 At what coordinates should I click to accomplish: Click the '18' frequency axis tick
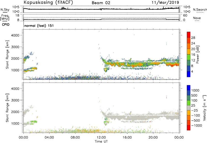click(x=17, y=15)
